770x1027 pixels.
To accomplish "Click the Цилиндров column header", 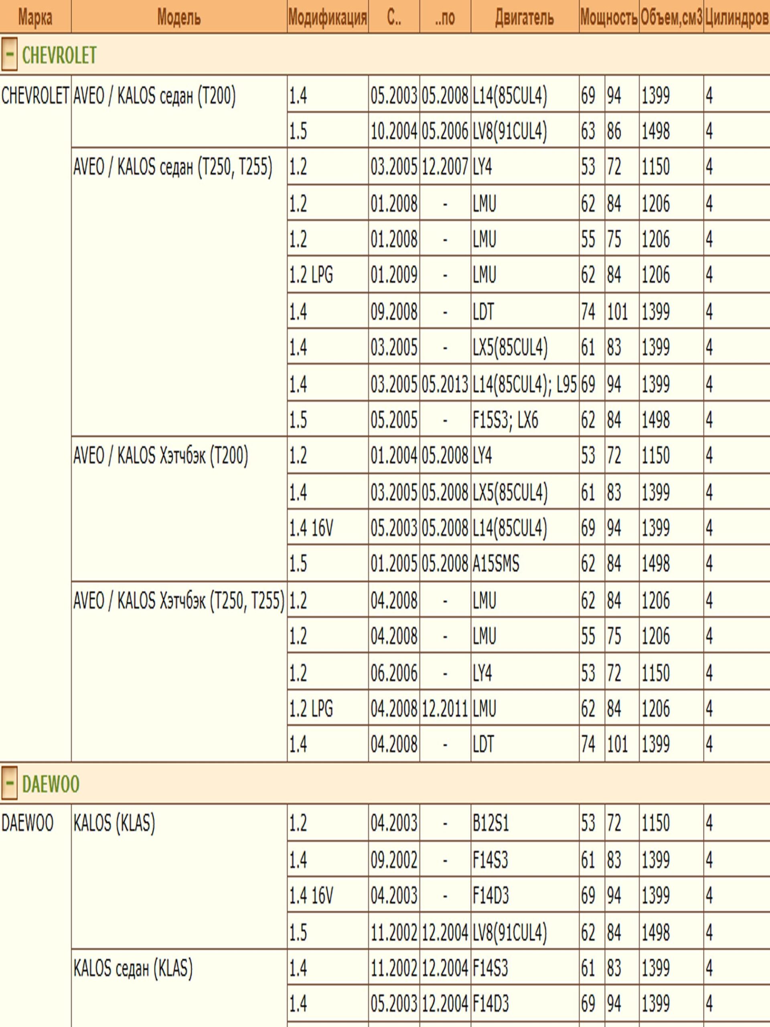I will coord(736,18).
